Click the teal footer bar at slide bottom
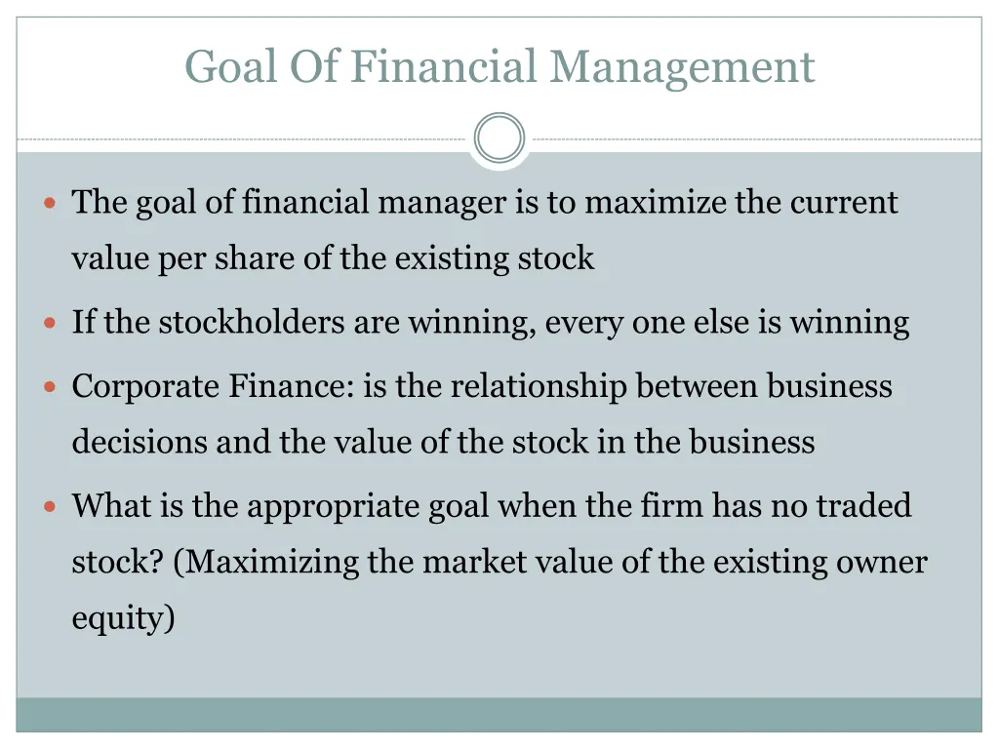 pyautogui.click(x=499, y=715)
